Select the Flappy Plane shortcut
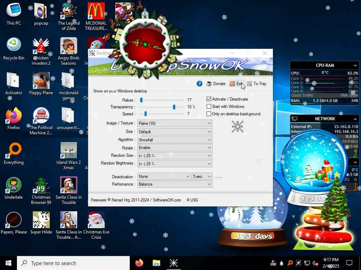The width and height of the screenshot is (361, 270). [x=41, y=84]
